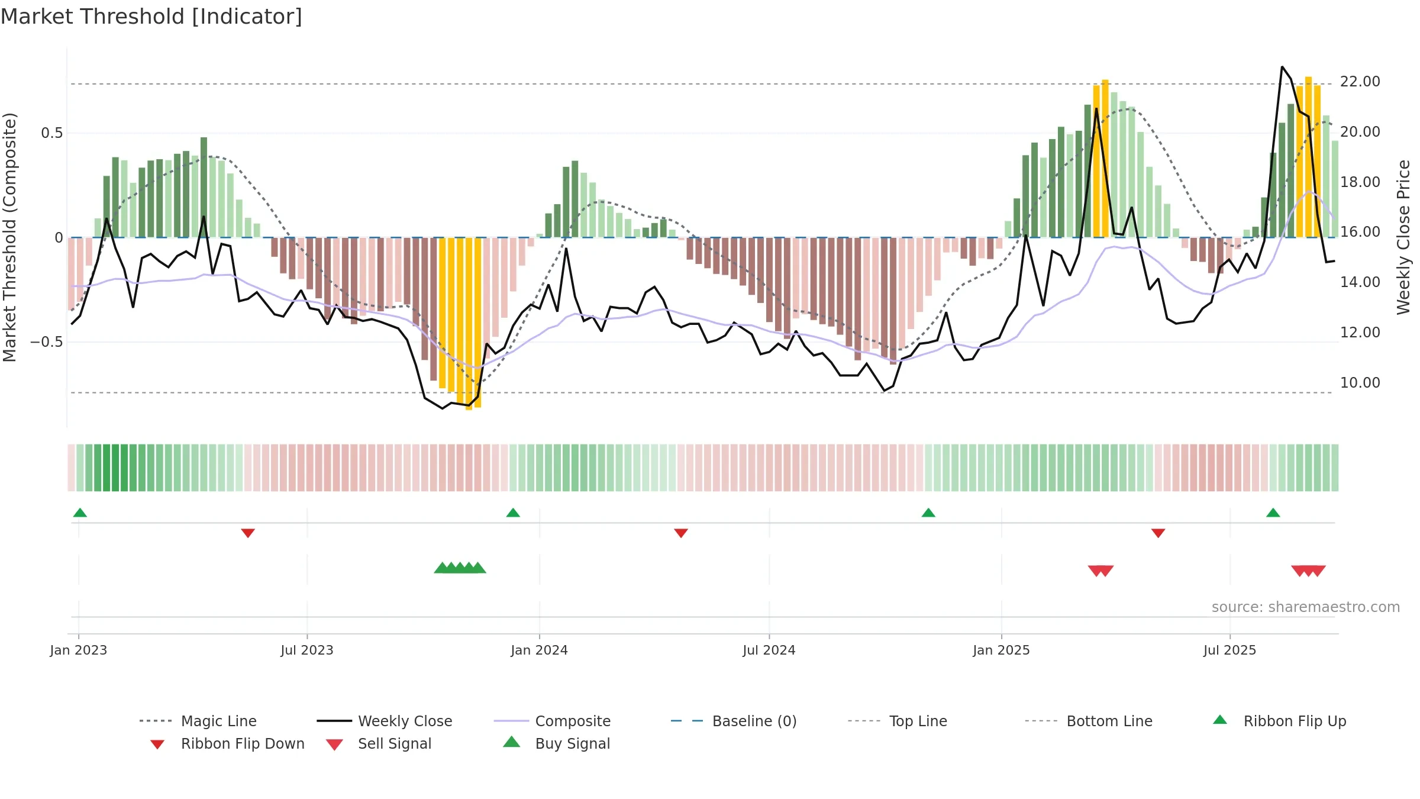The image size is (1420, 799).
Task: Click the Jan 2023 axis label
Action: coord(79,650)
